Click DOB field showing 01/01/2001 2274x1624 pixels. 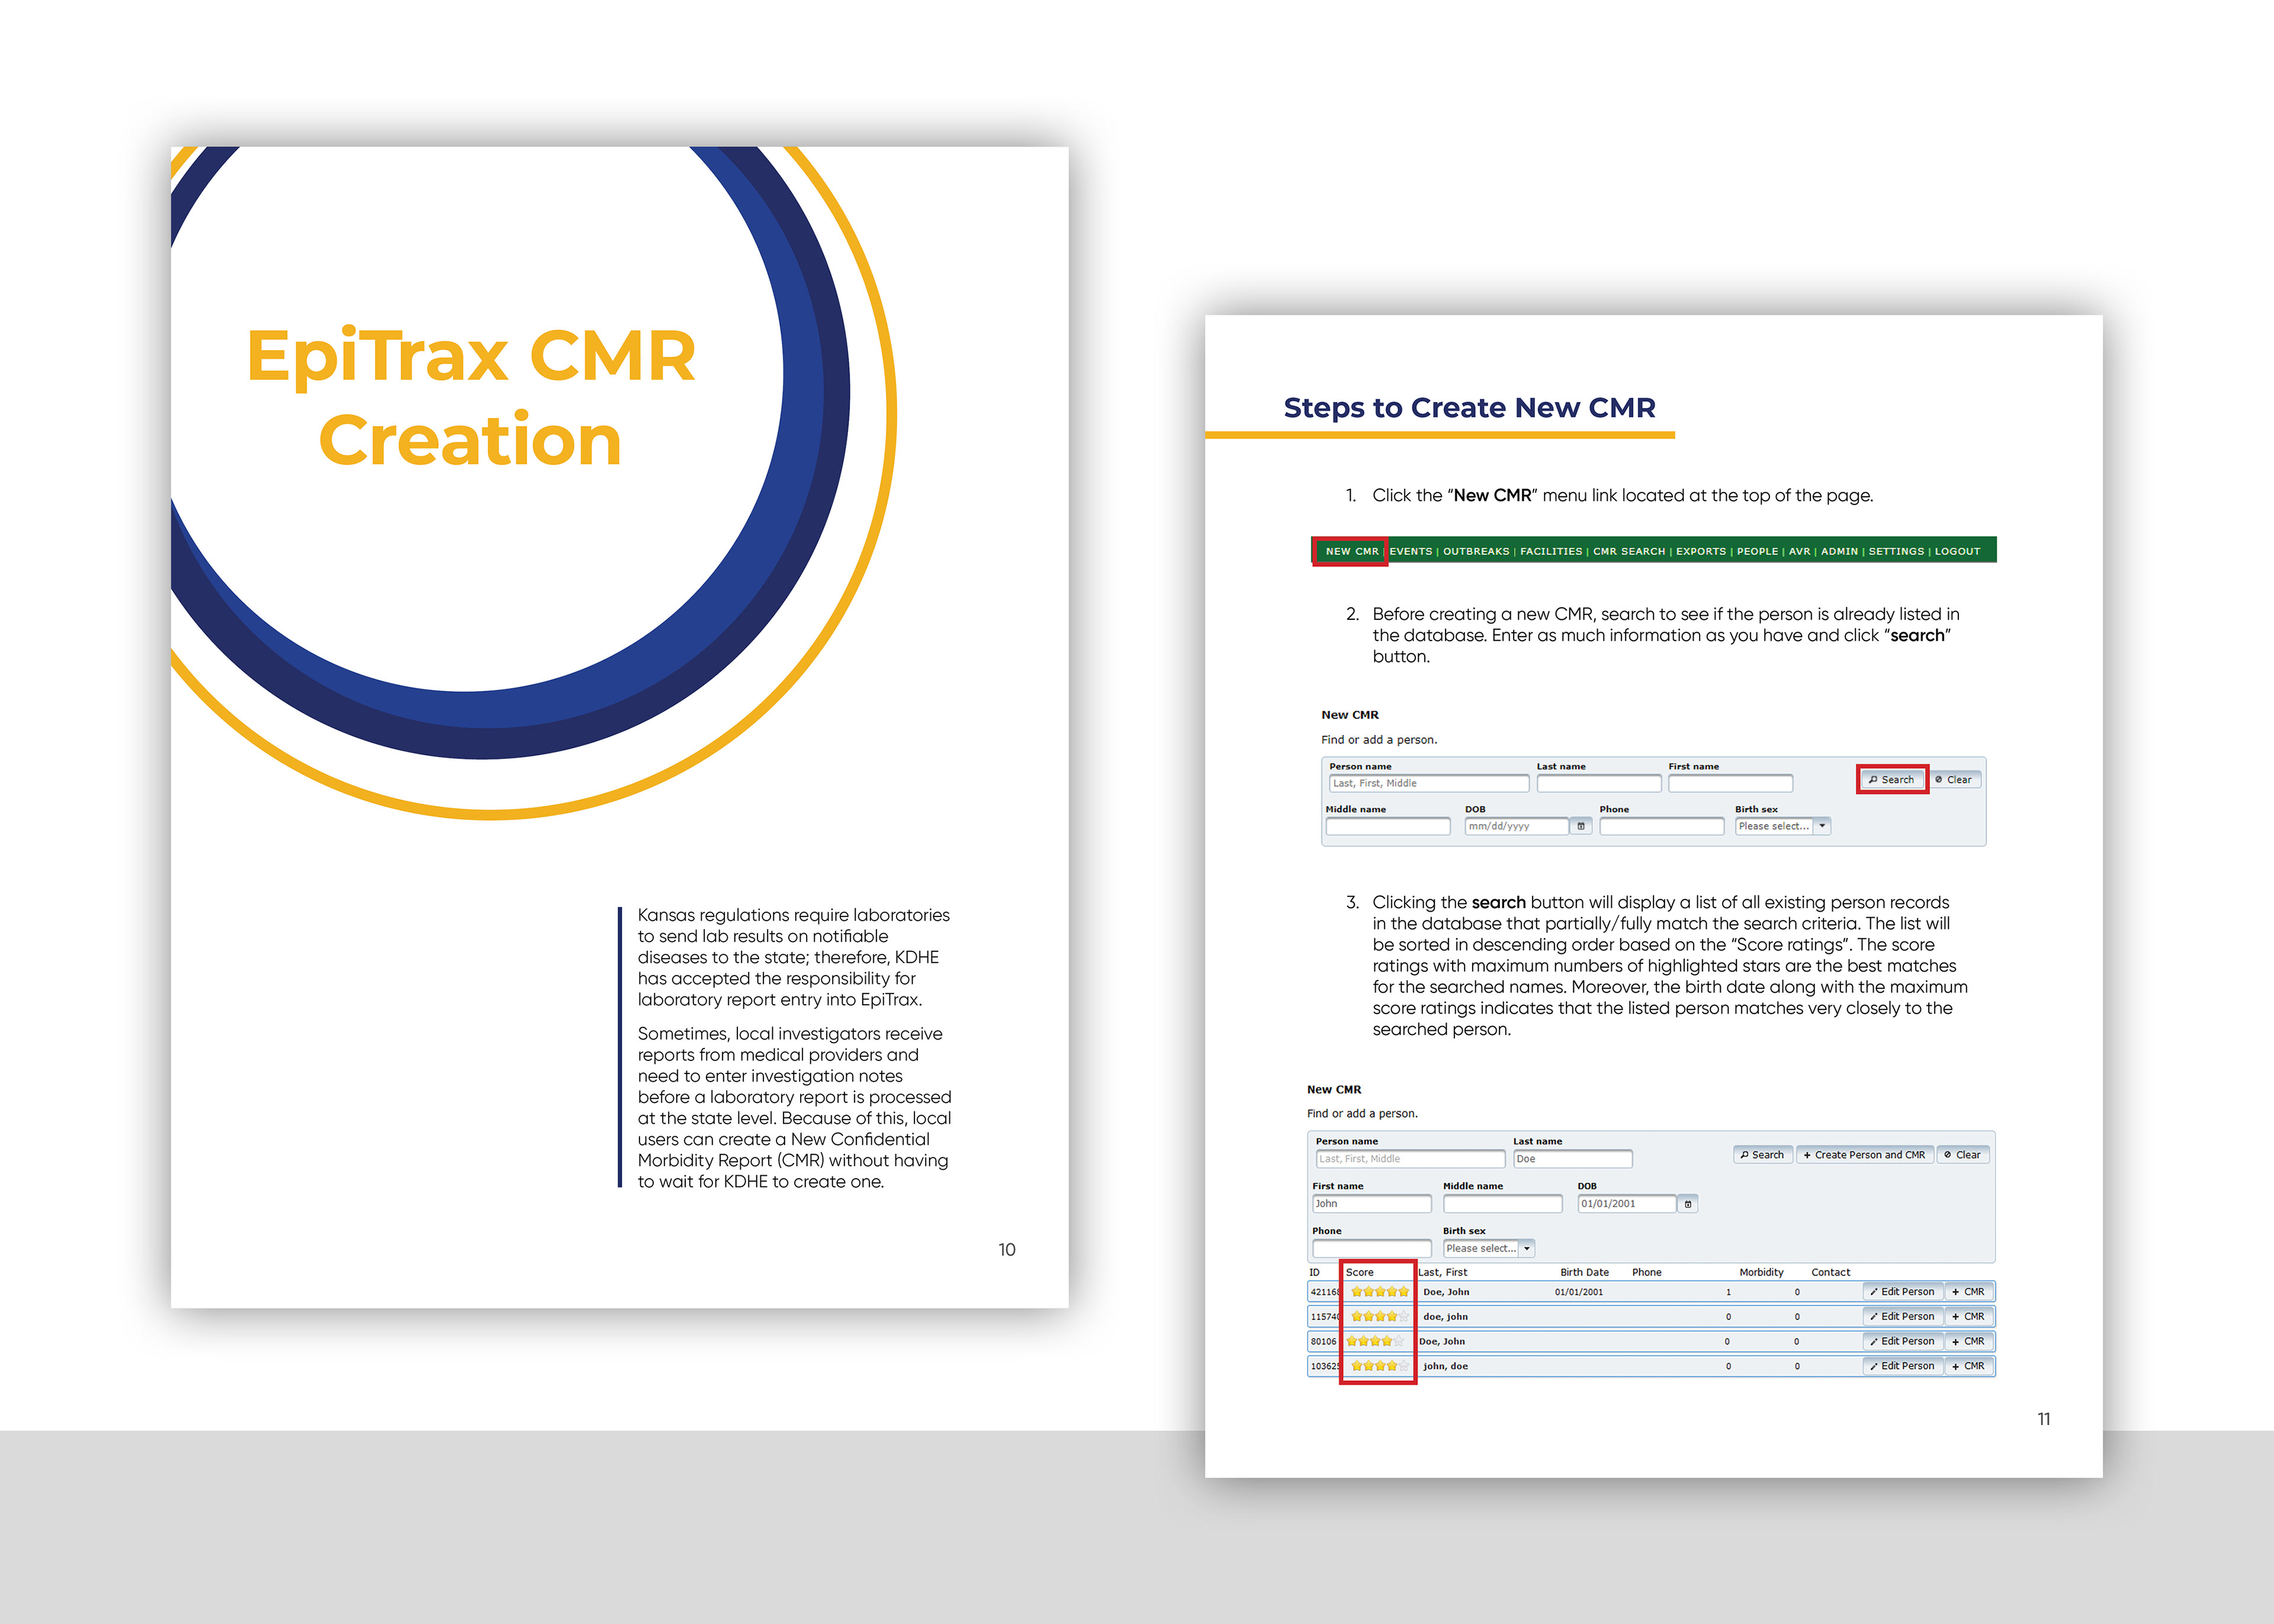point(1626,1204)
